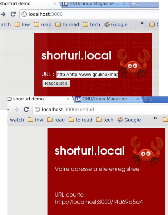The width and height of the screenshot is (168, 215).
Task: Expand the lower bookmarks bar overflow chevron
Action: point(155,118)
